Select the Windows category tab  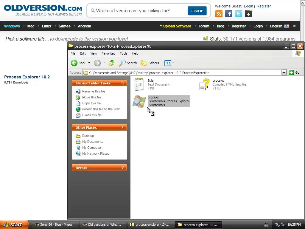(12, 26)
